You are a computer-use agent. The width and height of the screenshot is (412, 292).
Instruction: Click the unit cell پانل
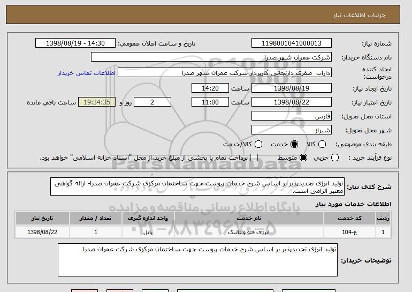[148, 233]
